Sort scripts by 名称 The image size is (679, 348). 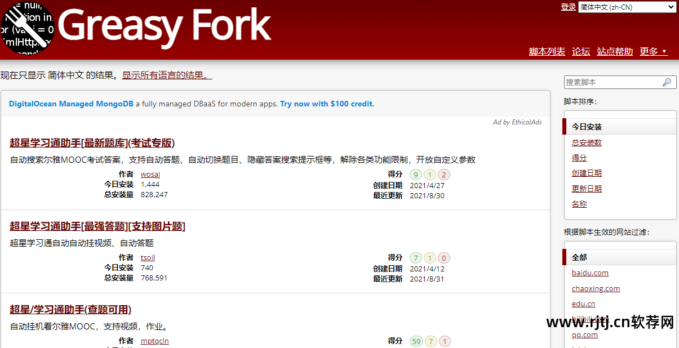(x=579, y=204)
